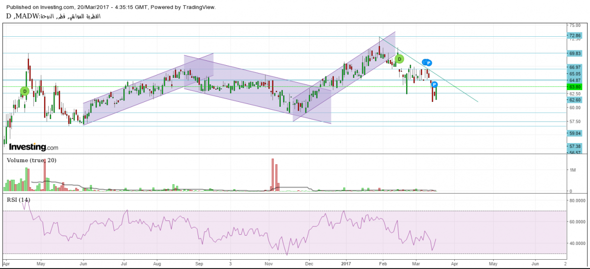Select the 72.86 price level label

coord(575,36)
